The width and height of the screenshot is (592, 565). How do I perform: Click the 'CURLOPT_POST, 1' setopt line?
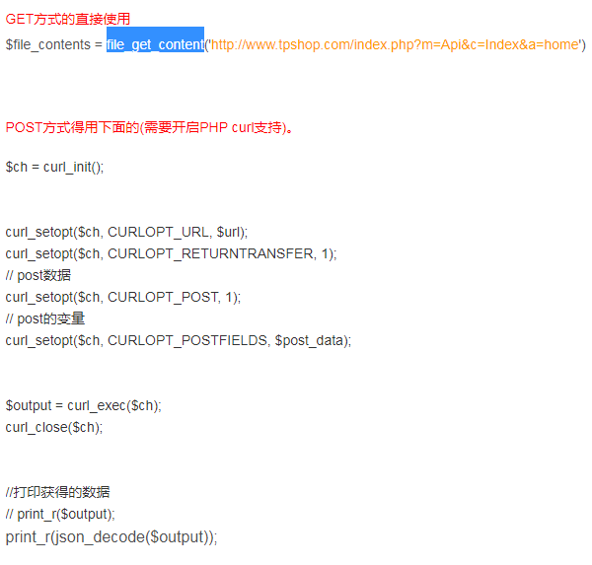tap(123, 297)
